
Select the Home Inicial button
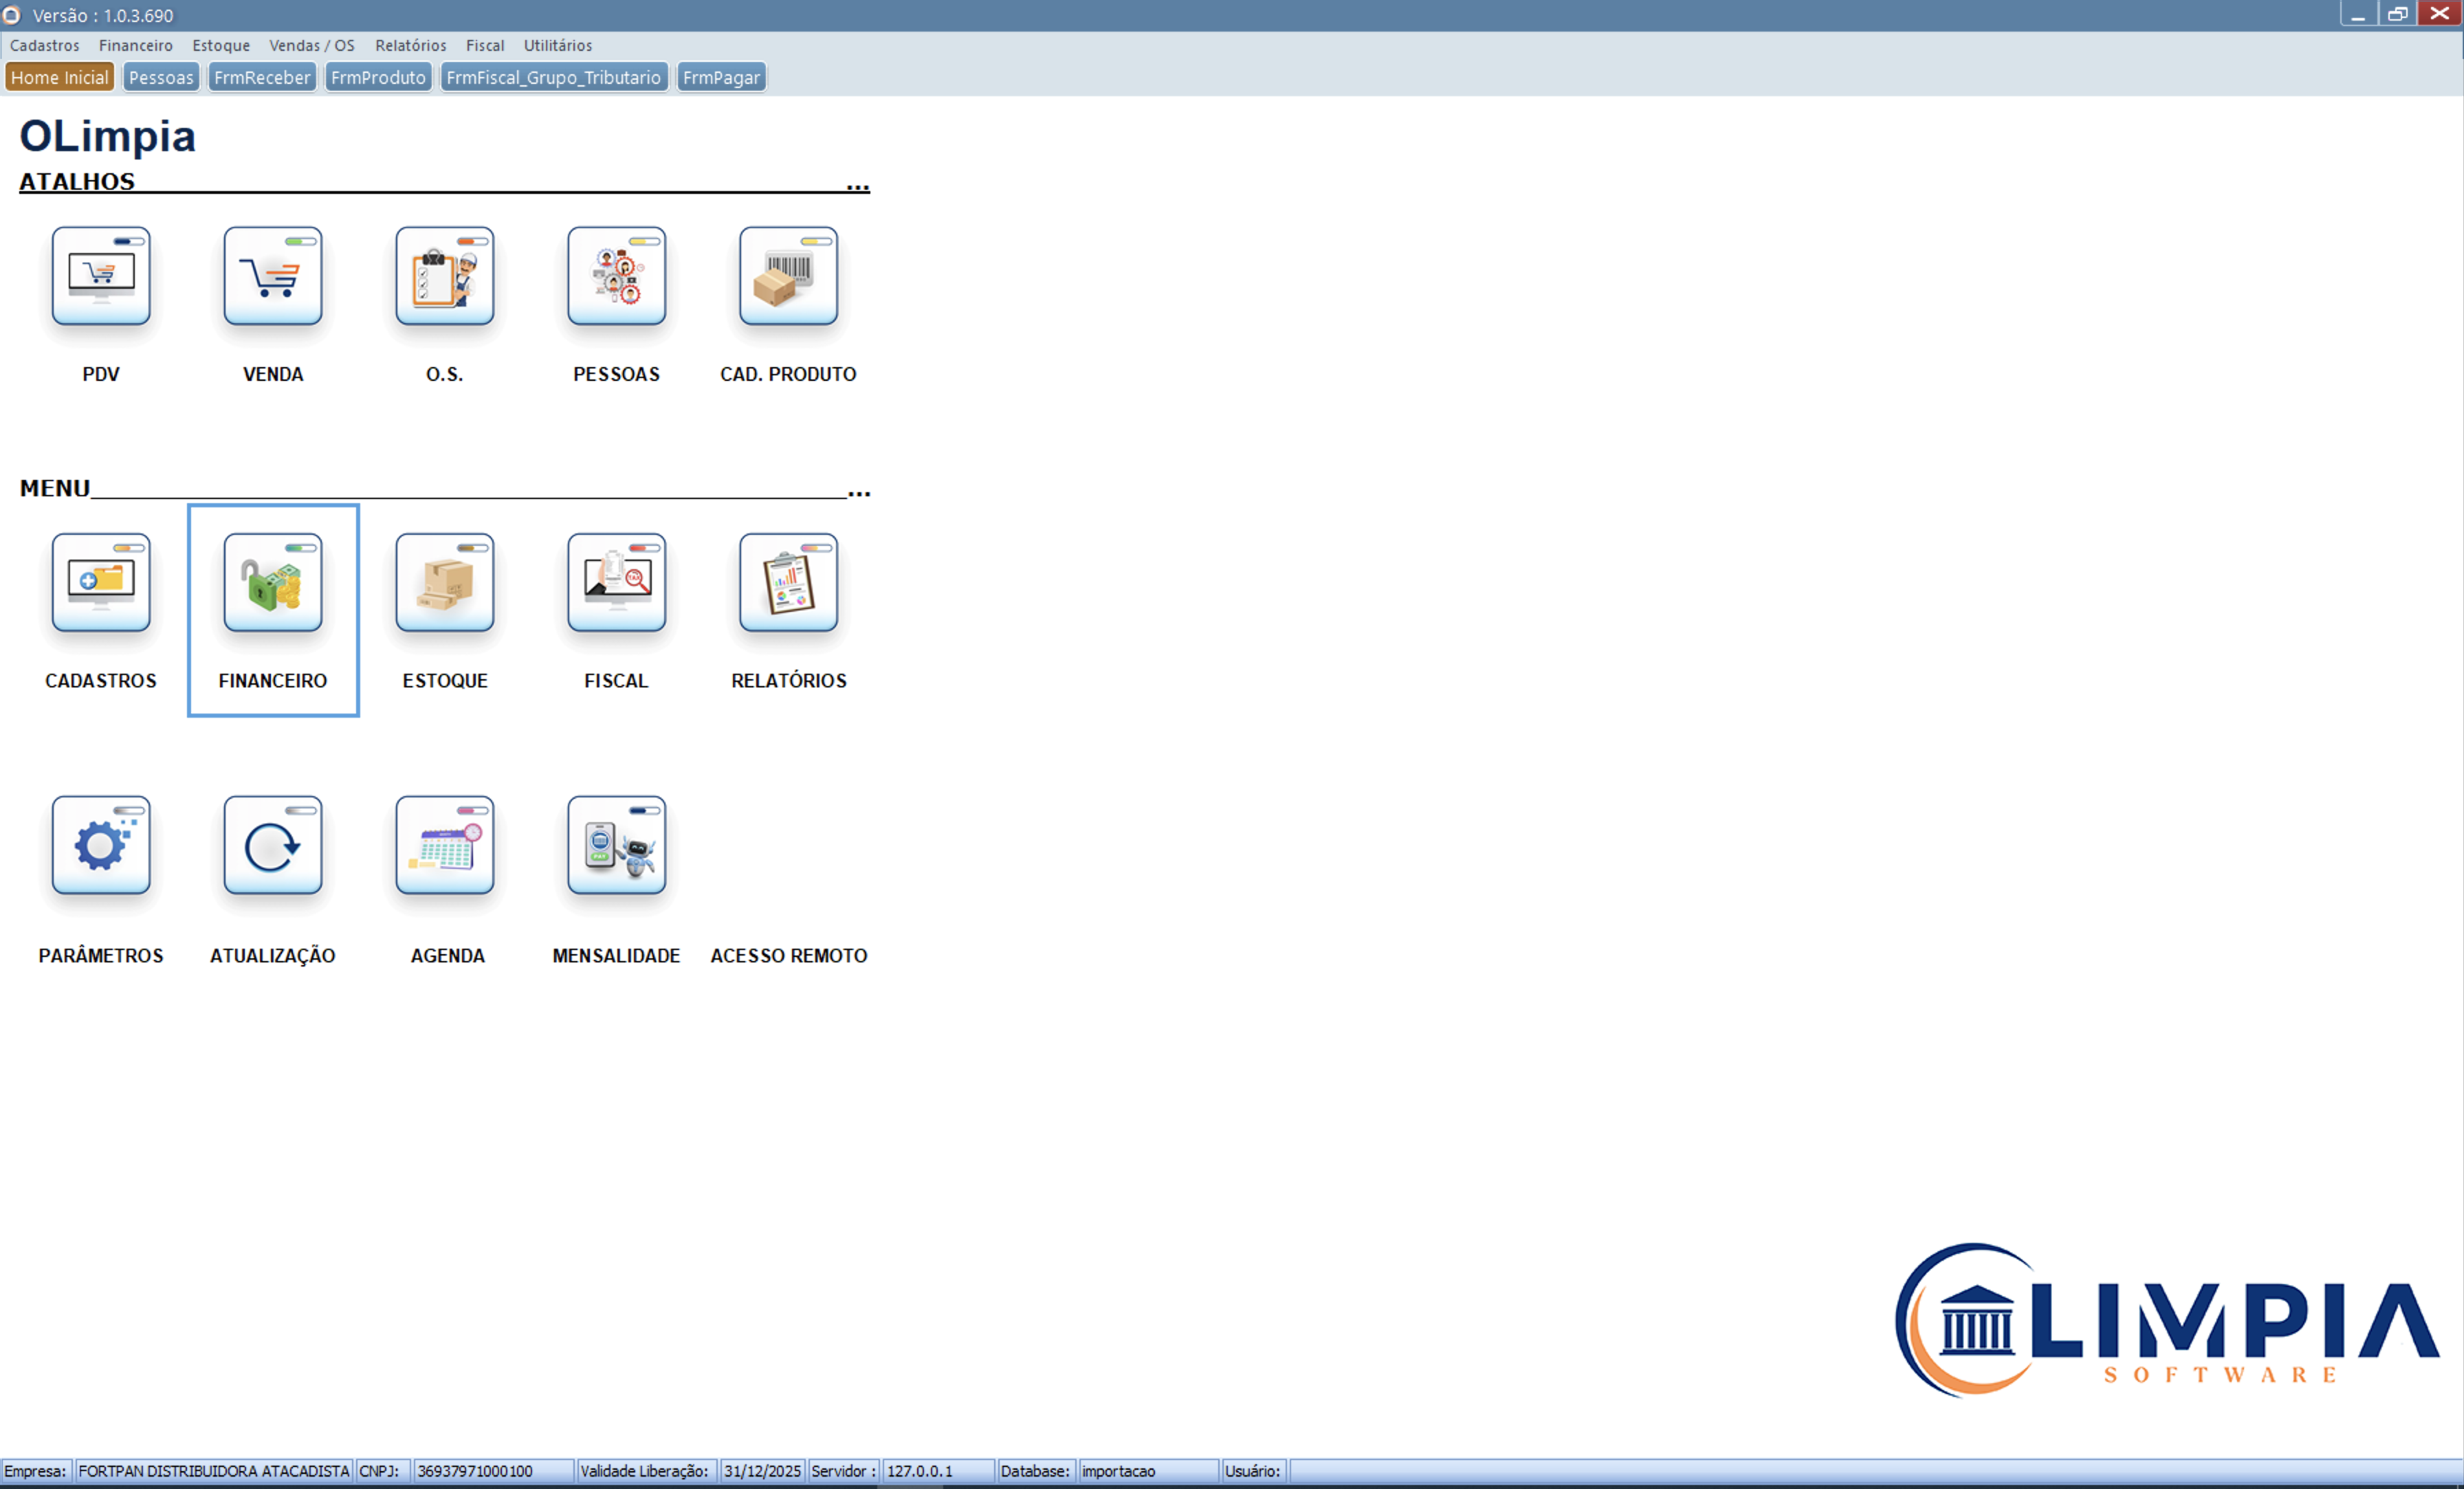59,76
